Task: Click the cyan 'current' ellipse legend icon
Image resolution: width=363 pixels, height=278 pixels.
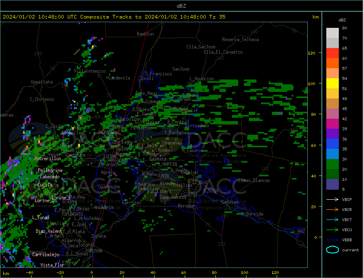Action: (332, 250)
